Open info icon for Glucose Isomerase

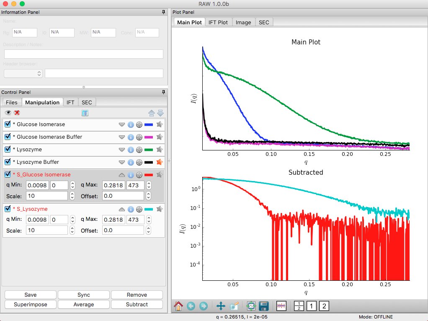click(131, 124)
